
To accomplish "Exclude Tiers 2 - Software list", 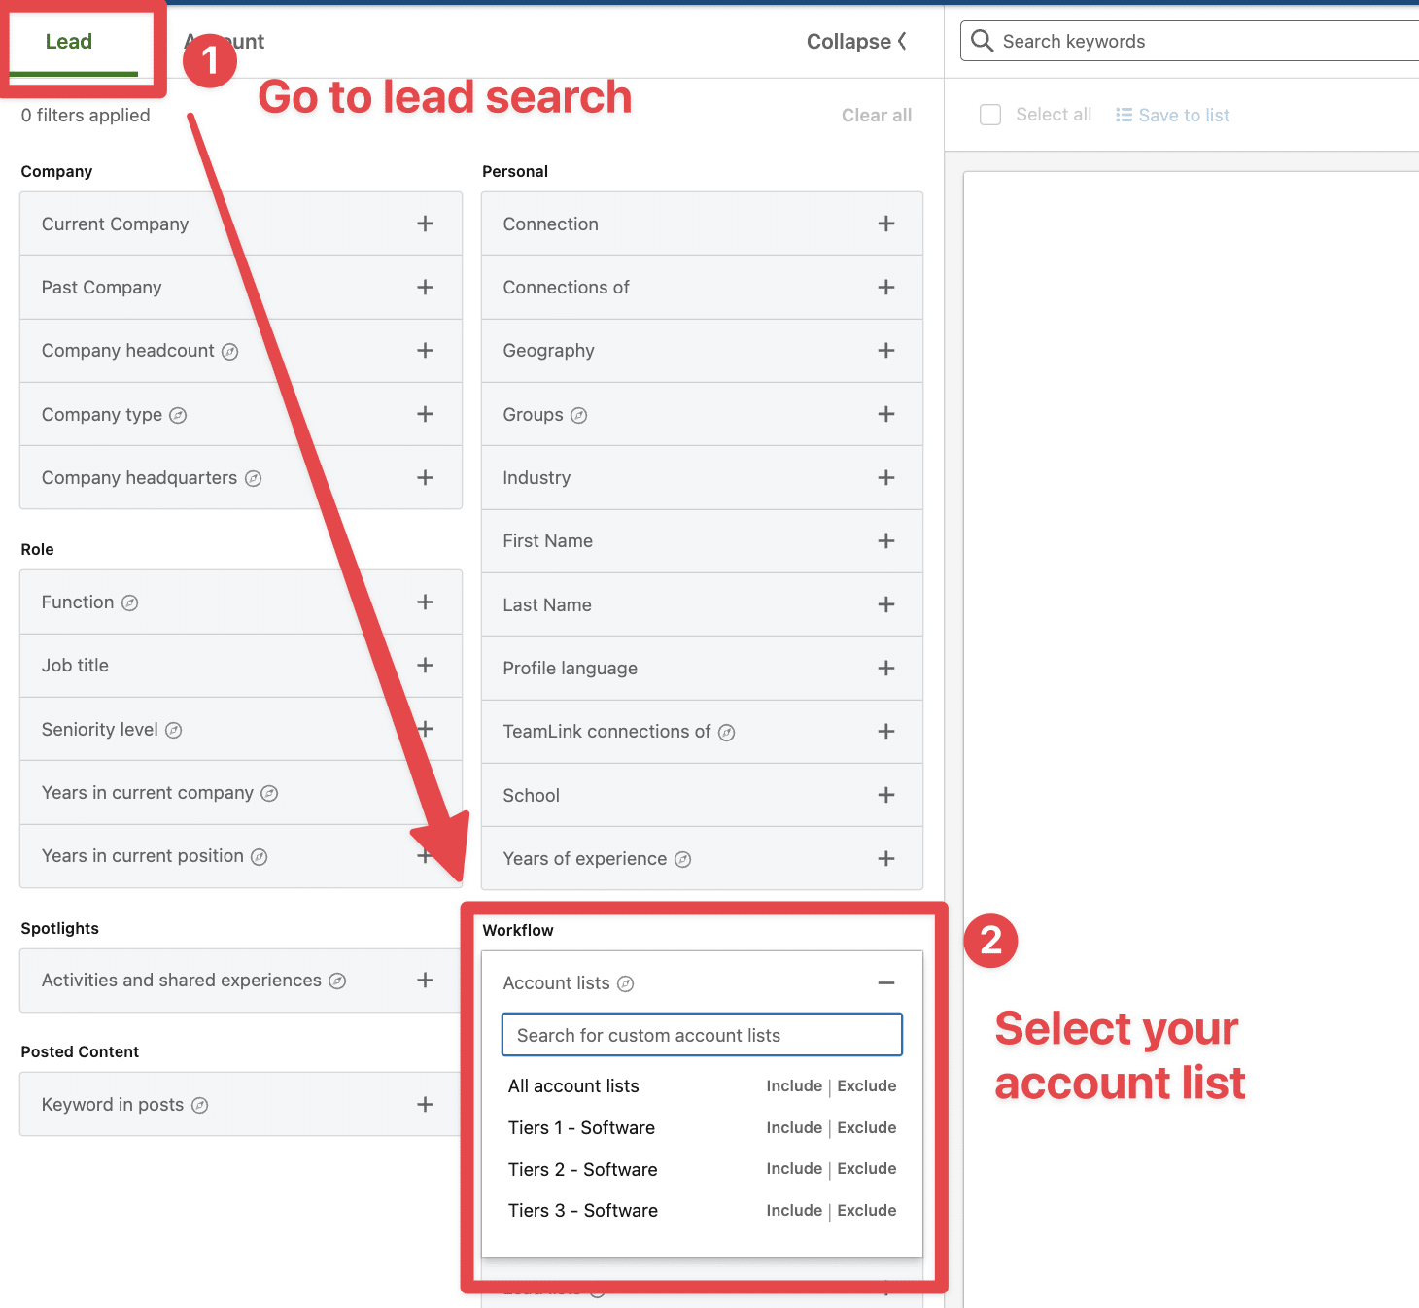I will point(867,1168).
